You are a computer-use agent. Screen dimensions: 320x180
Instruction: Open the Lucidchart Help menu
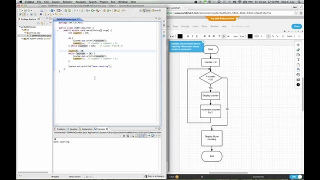coord(224,26)
